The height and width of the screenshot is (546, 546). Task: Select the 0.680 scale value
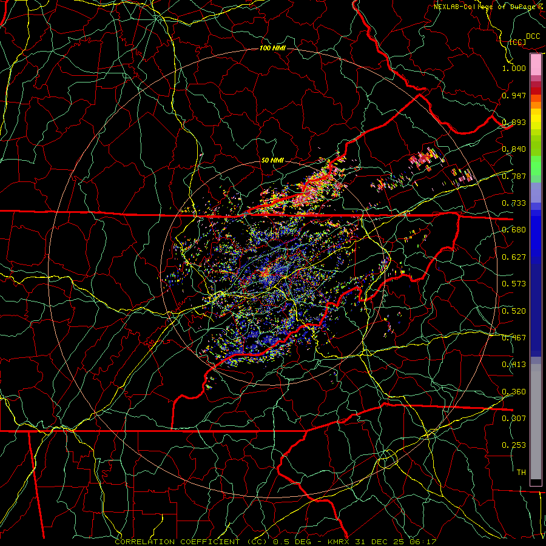pos(514,230)
